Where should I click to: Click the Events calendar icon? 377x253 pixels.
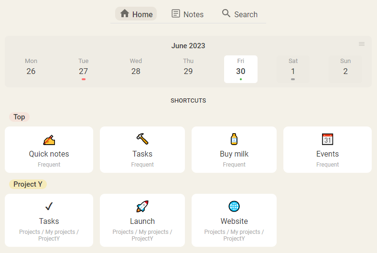point(327,139)
